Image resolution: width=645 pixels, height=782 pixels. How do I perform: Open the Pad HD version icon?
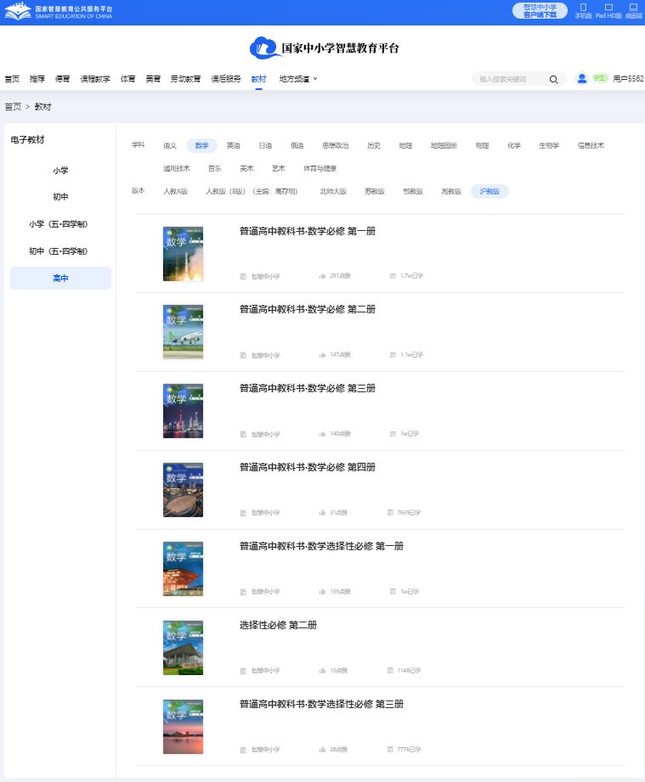point(608,8)
